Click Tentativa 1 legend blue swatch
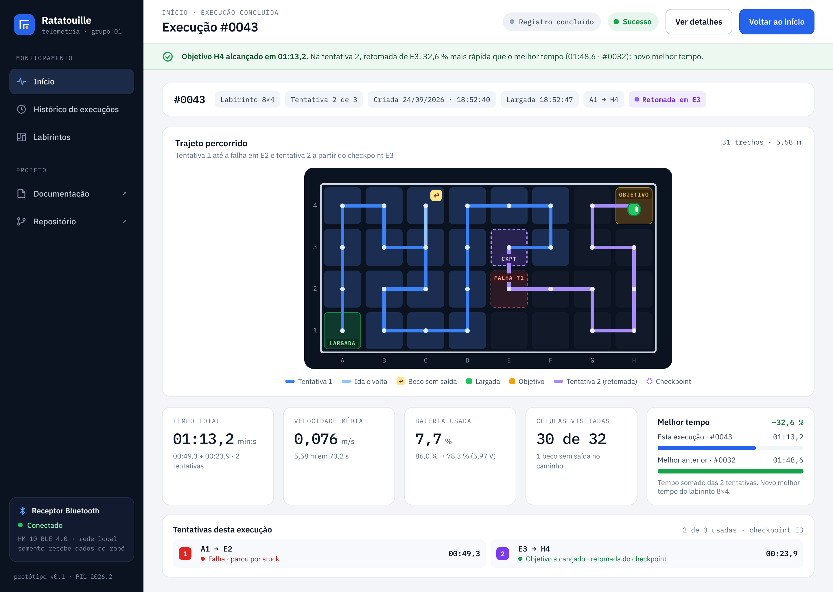 [x=290, y=381]
